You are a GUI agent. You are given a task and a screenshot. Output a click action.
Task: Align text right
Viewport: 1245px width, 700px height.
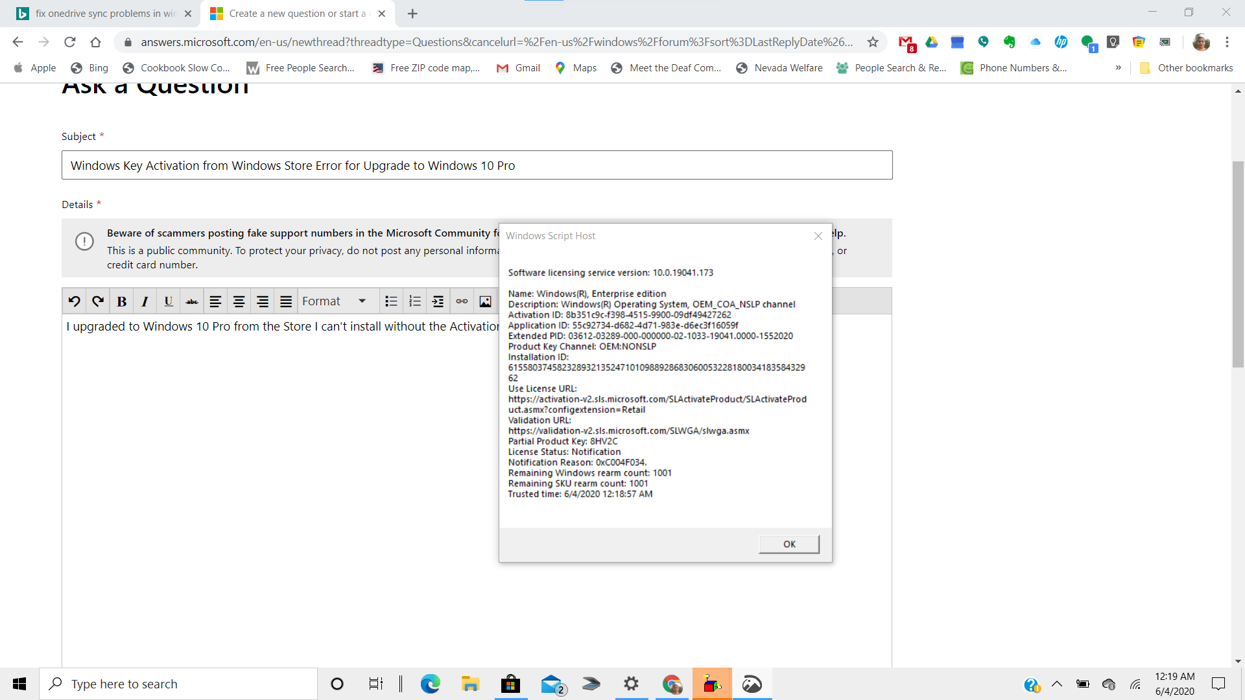[263, 301]
